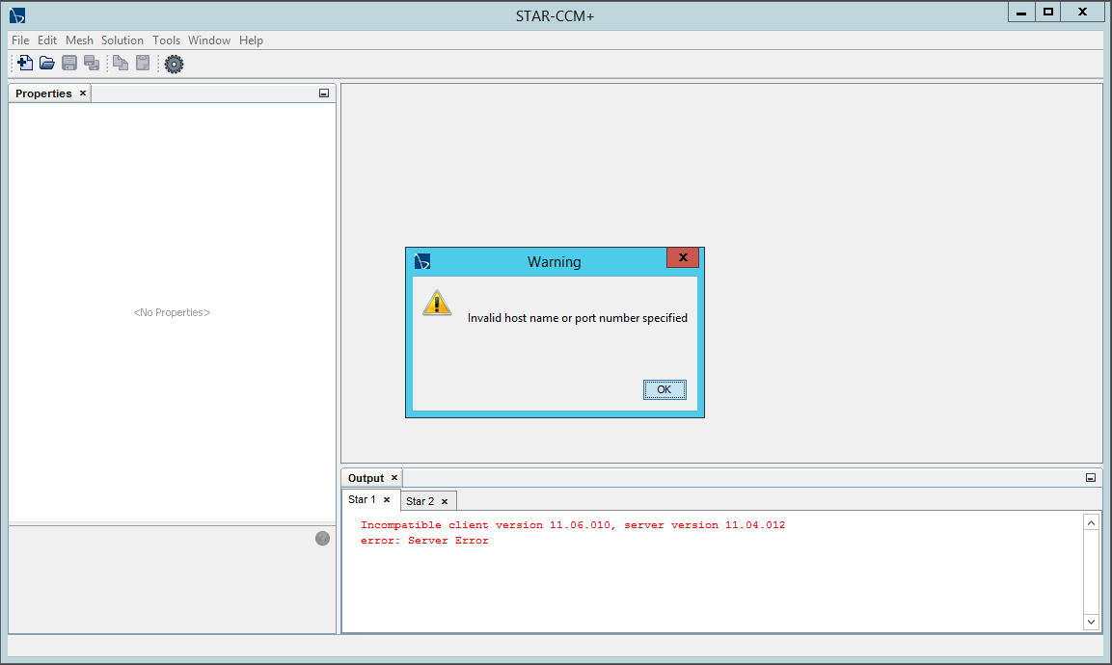Click the help question mark in Properties panel
The width and height of the screenshot is (1112, 665).
point(323,539)
